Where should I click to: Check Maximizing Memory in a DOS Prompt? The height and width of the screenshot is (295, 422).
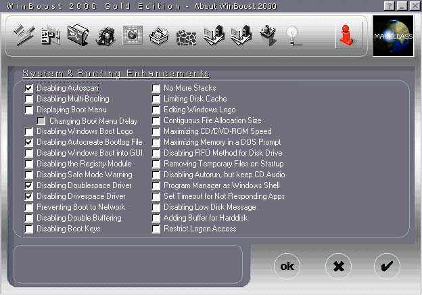(x=156, y=142)
